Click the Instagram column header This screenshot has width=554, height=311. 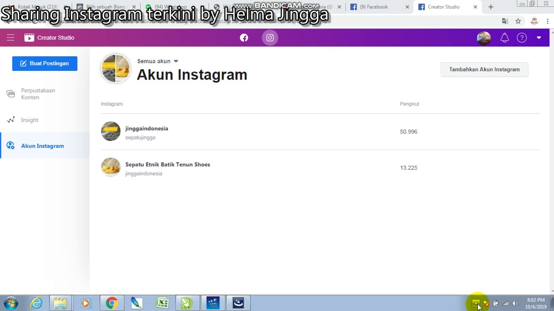[x=112, y=104]
